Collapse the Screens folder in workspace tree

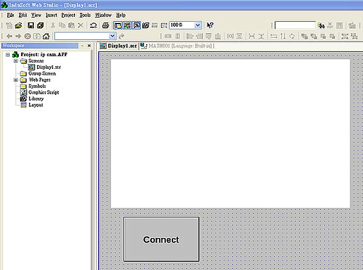(16, 61)
